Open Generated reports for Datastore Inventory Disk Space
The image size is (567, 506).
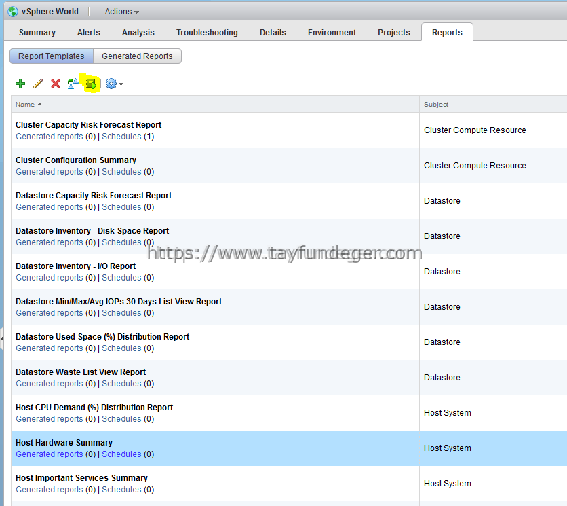click(x=50, y=242)
